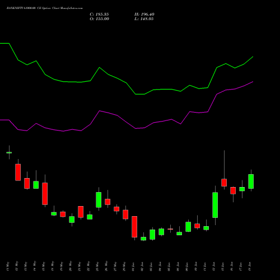
Task: Click the 01 Jun date label
Action: pyautogui.click(x=133, y=267)
